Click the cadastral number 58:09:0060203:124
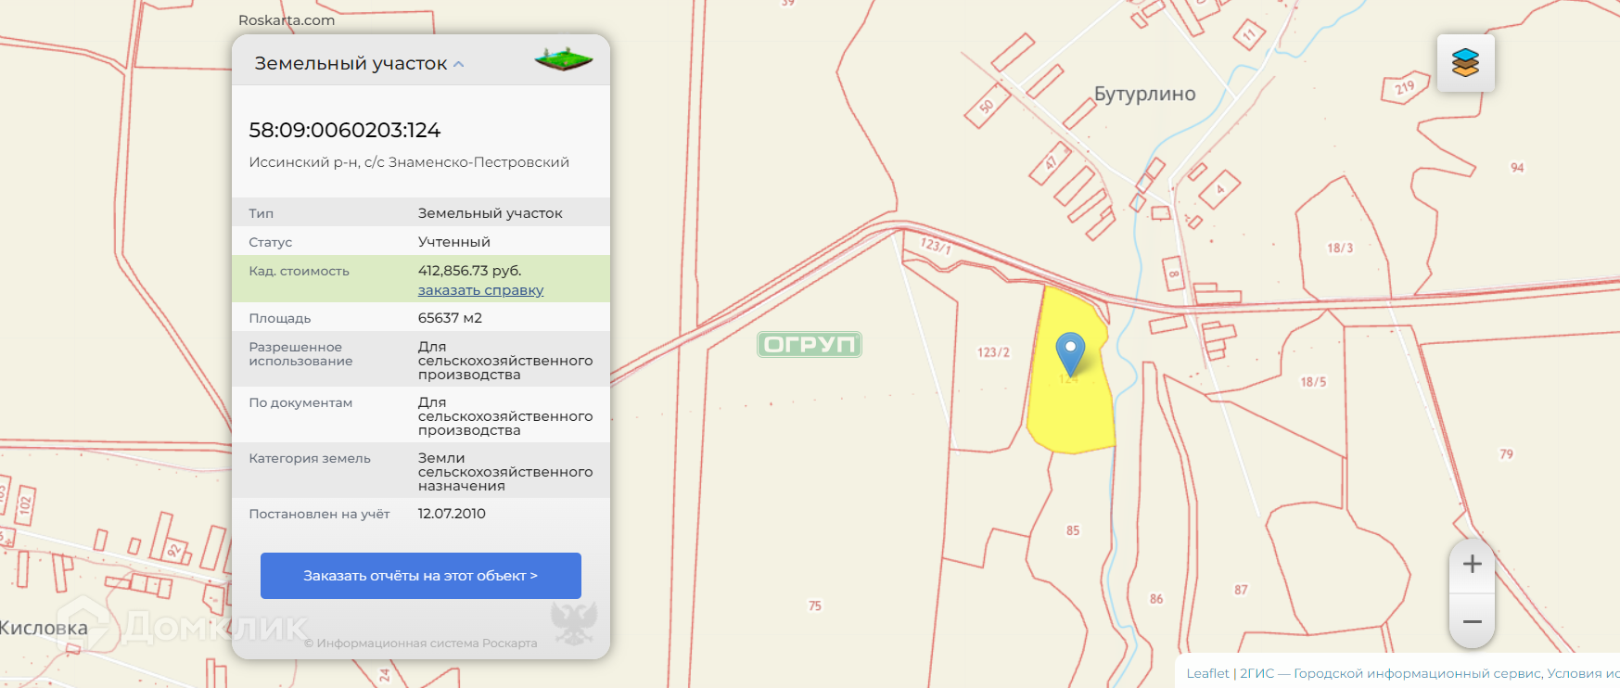1620x688 pixels. (x=344, y=130)
